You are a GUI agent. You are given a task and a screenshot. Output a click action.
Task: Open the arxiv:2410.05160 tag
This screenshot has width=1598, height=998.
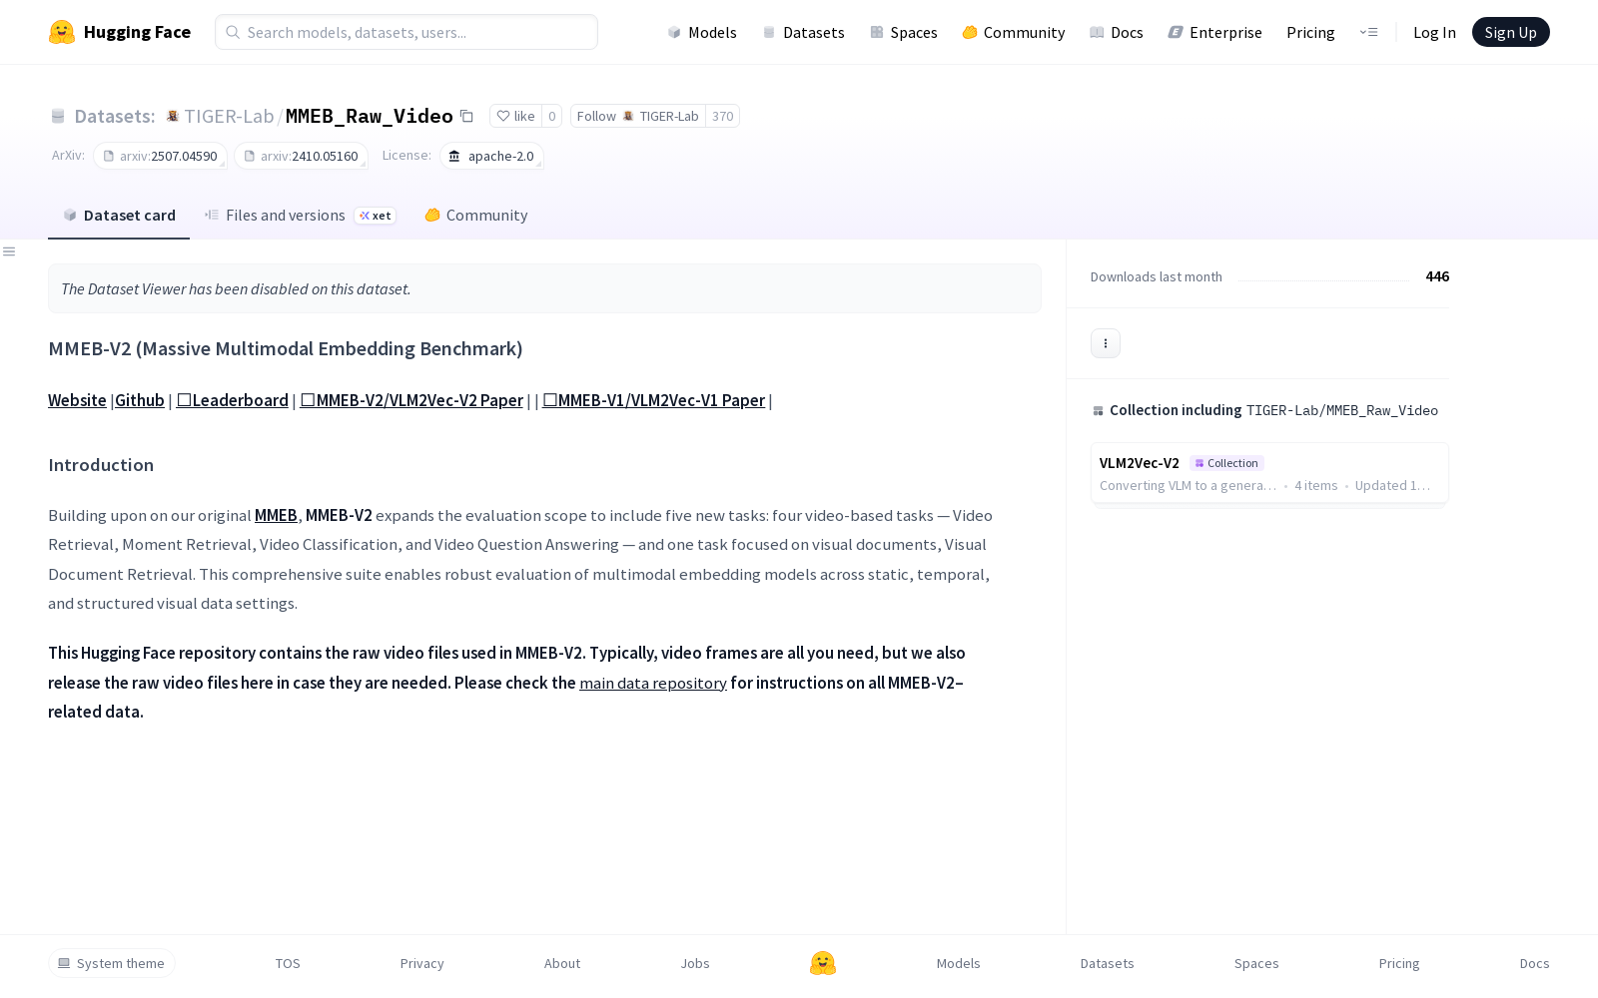tap(302, 156)
